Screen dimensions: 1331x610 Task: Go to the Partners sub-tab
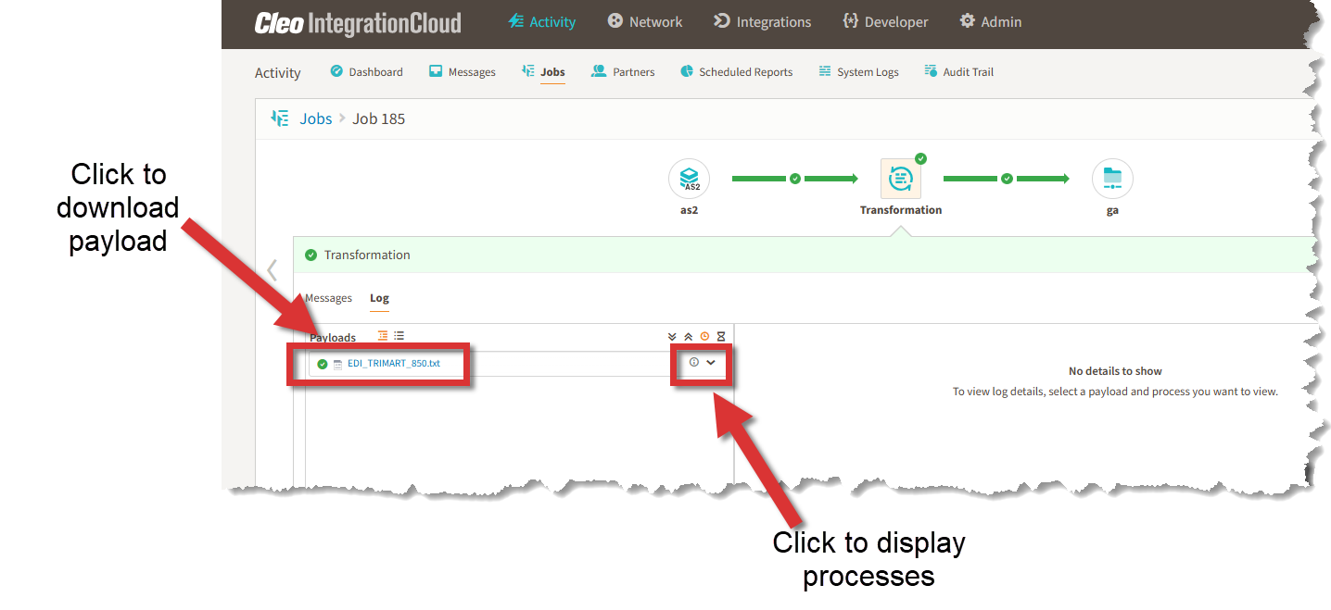pyautogui.click(x=623, y=72)
